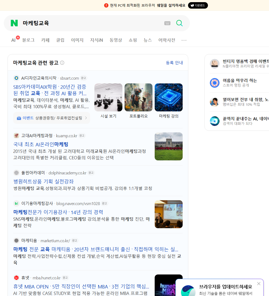Viewport: 269px width, 296px height.
Task: Open the 국내 최초 AI온라인마케팅 link
Action: (41, 145)
